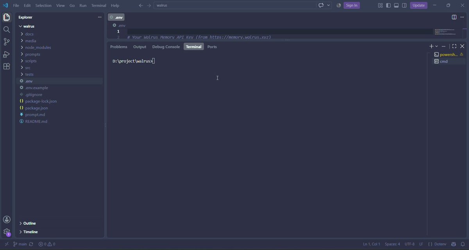Switch to the Problems tab
The width and height of the screenshot is (469, 250).
pyautogui.click(x=119, y=47)
